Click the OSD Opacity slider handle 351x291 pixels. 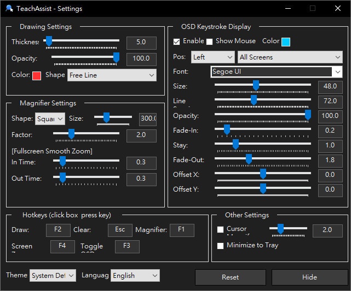[x=308, y=115]
